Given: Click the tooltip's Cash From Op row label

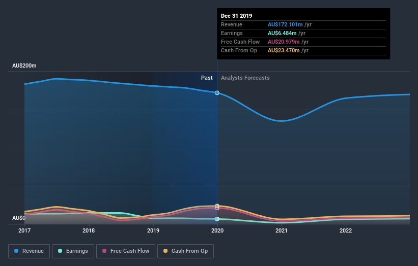Looking at the screenshot, I should click(239, 50).
